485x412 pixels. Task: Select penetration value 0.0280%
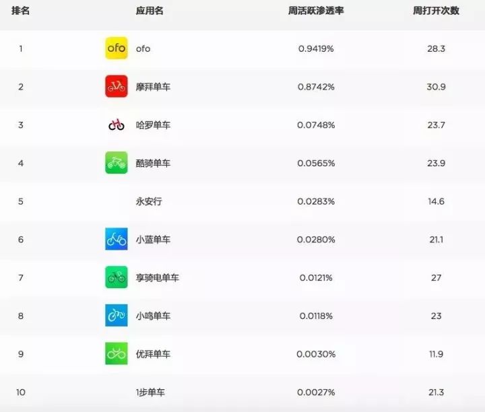point(316,240)
